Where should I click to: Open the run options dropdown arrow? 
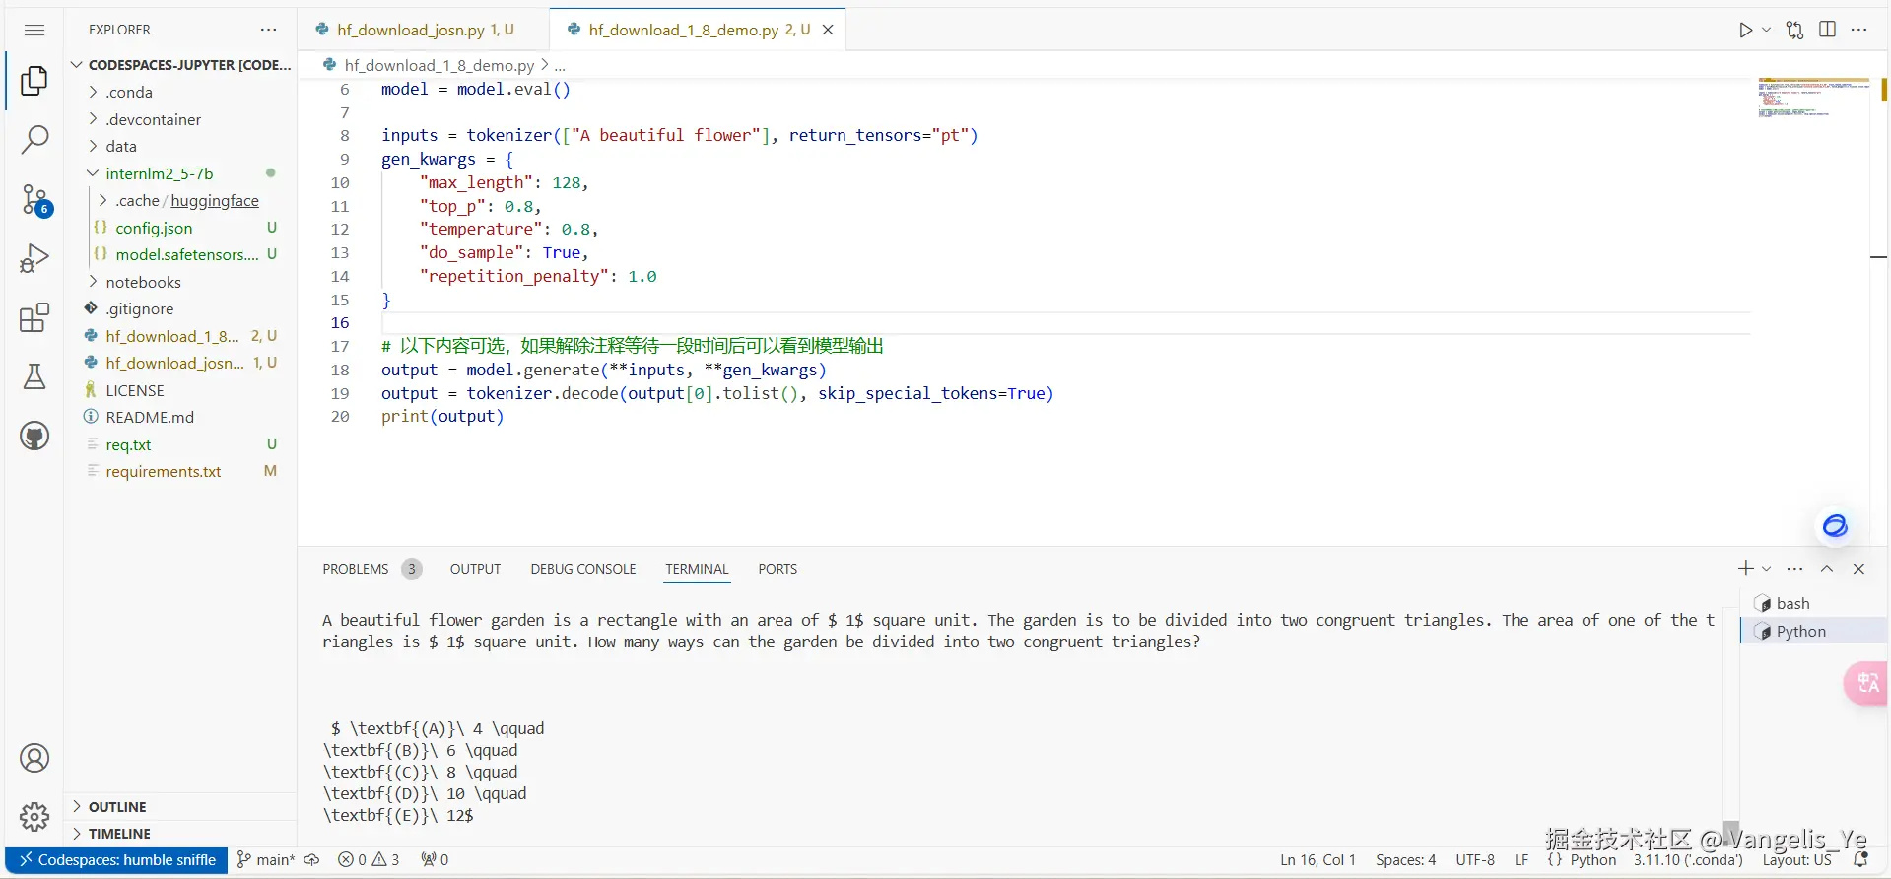[1767, 30]
